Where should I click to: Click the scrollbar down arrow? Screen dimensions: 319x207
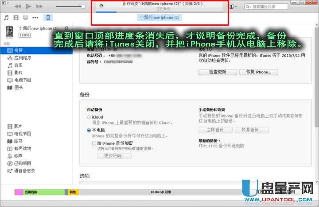pos(316,182)
